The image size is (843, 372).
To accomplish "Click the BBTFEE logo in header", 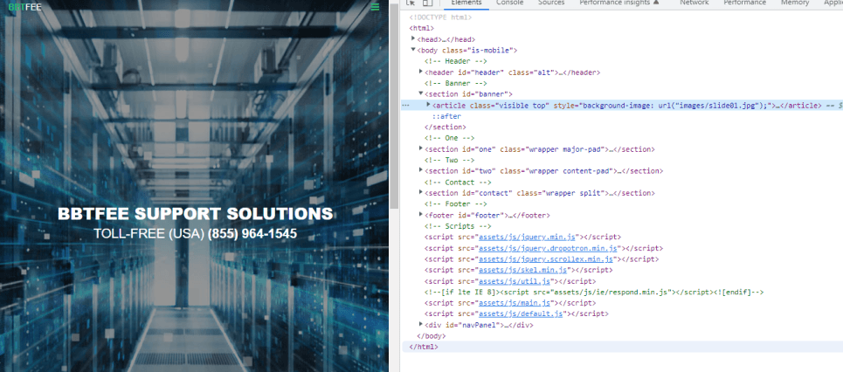I will [24, 7].
